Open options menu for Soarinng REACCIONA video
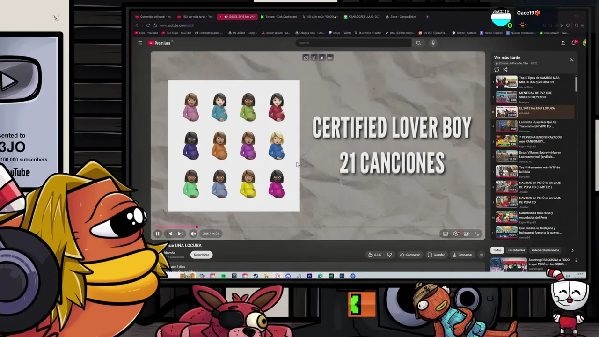The image size is (599, 337). click(576, 260)
